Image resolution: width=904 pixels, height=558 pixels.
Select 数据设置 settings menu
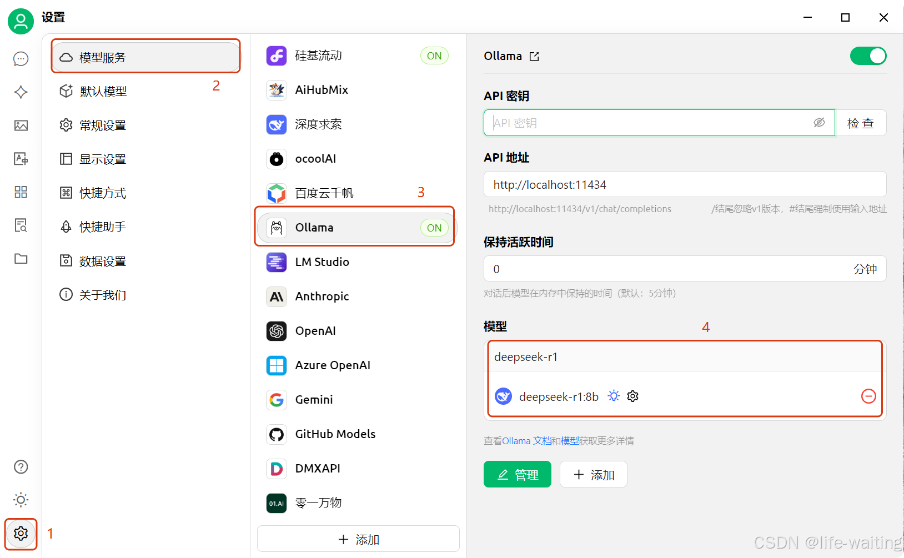146,261
